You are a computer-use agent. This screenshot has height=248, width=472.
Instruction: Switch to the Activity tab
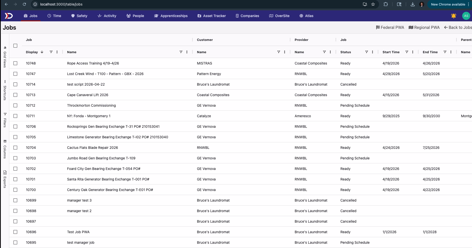click(107, 16)
